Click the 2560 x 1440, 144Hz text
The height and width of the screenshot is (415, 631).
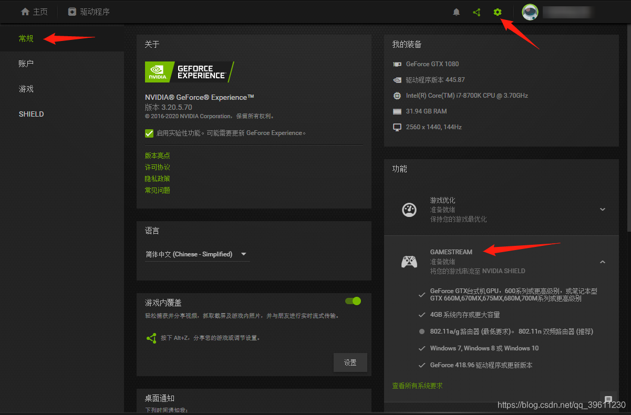[434, 127]
